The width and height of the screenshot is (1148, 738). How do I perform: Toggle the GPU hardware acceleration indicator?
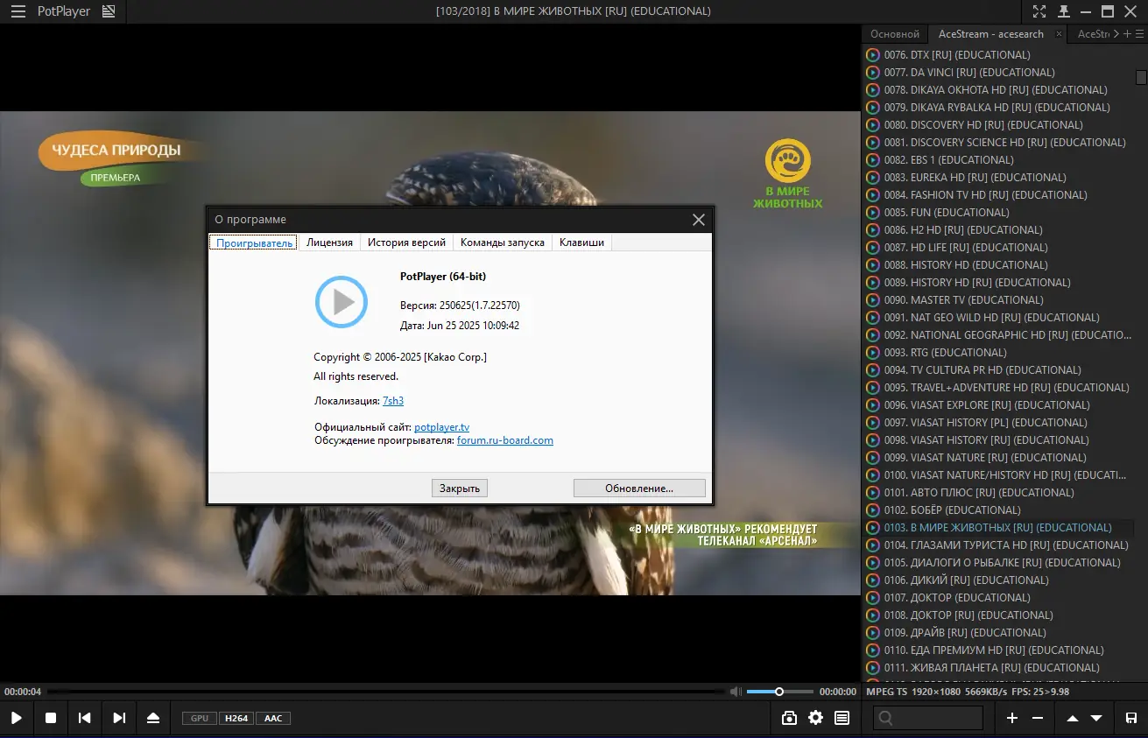point(200,718)
